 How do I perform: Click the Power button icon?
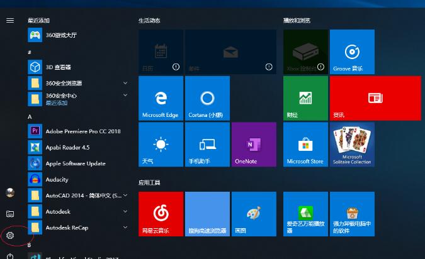[10, 256]
